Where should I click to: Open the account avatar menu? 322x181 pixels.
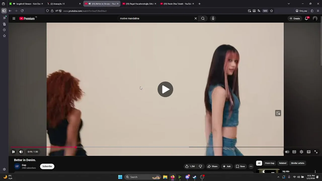tap(315, 18)
